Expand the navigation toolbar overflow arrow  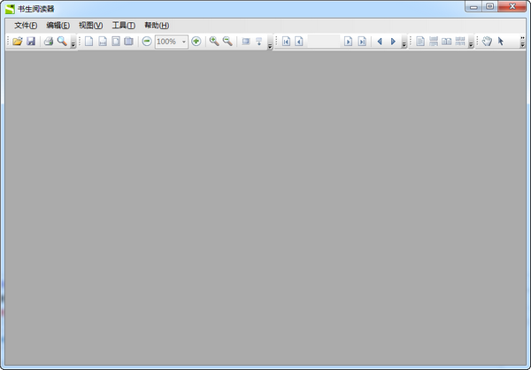tap(404, 44)
